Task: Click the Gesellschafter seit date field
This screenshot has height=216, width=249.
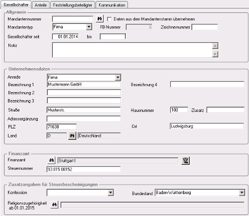Action: pos(65,36)
